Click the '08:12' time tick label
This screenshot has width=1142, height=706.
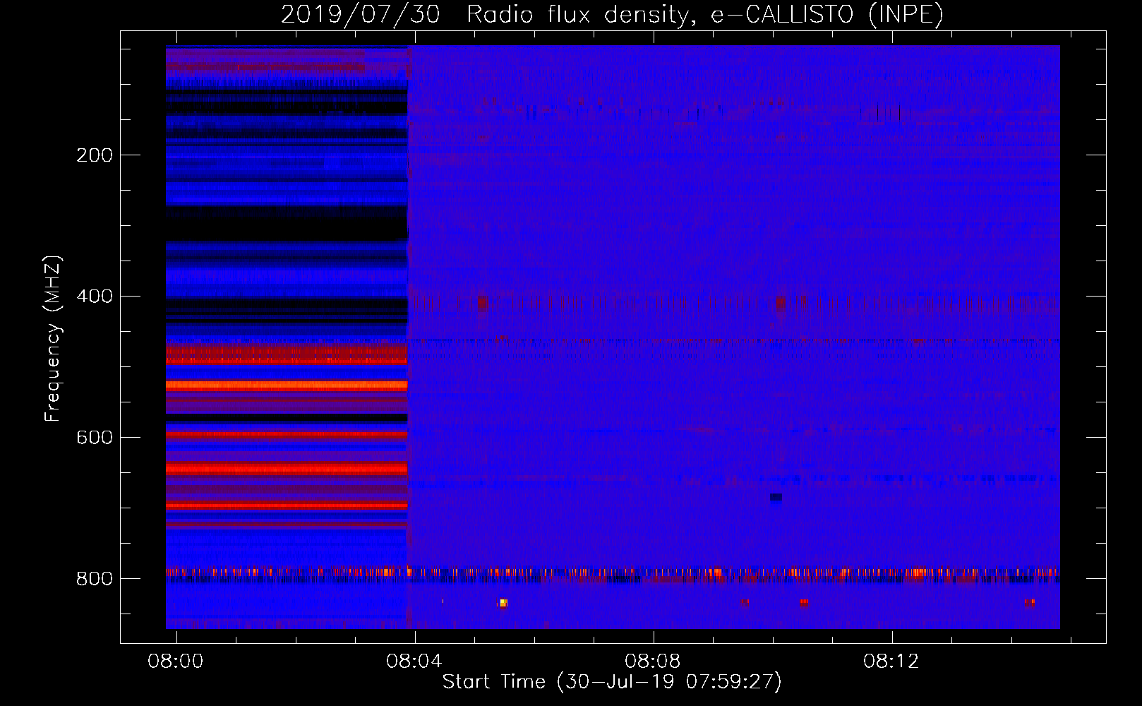891,662
